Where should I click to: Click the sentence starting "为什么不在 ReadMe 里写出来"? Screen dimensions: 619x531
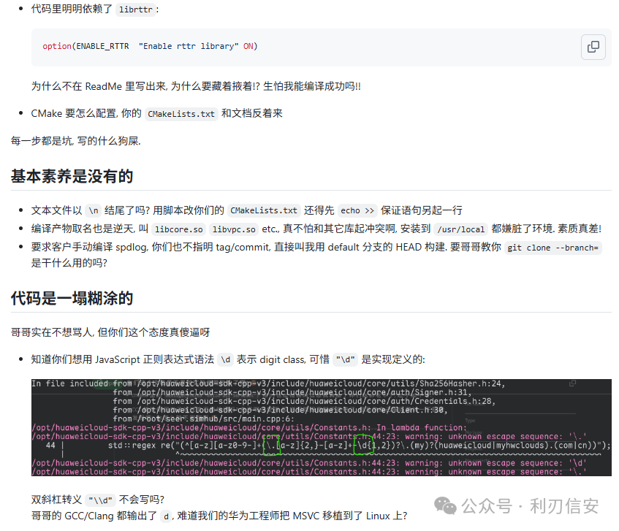coord(196,86)
